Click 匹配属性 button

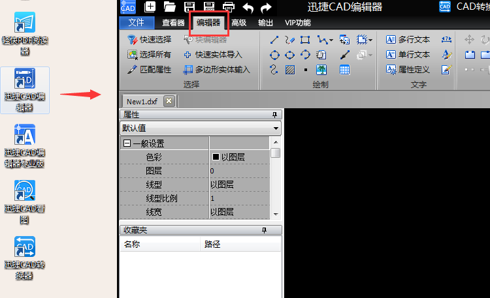[150, 70]
